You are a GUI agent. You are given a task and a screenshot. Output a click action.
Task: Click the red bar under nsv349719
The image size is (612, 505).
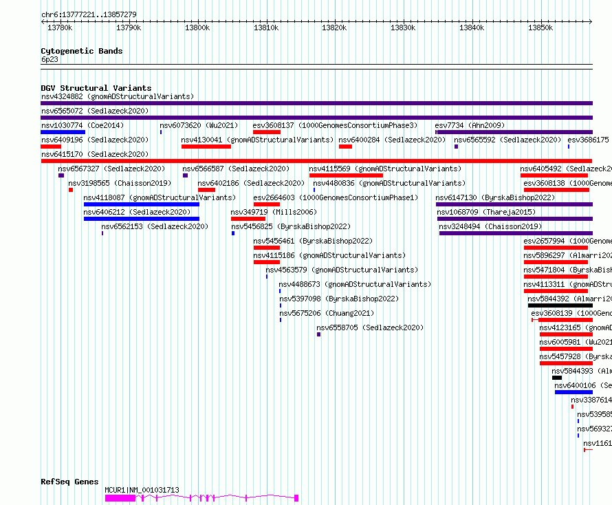[x=248, y=219]
